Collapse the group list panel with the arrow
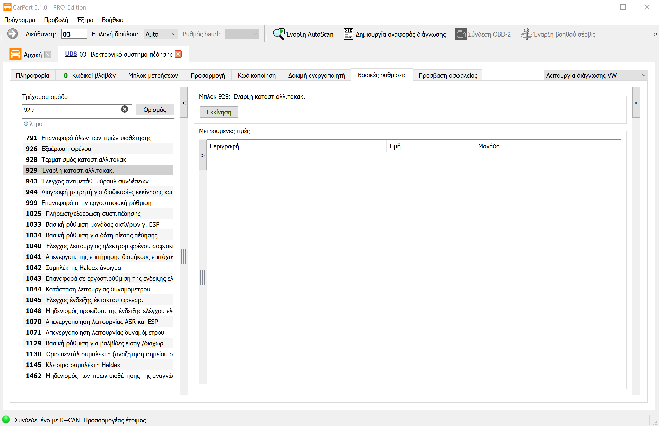The width and height of the screenshot is (659, 426). tap(184, 103)
